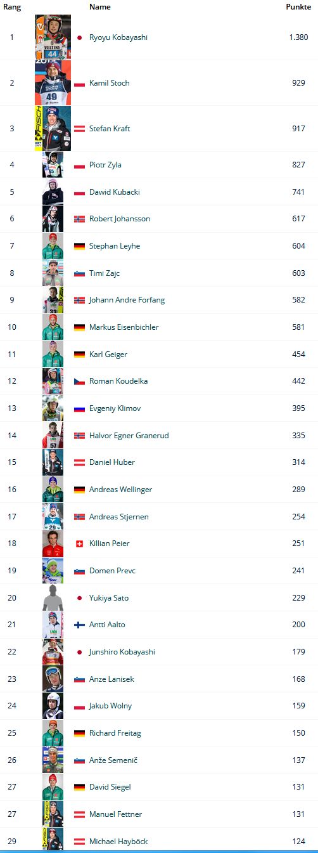Click the Russia flag next to Evgeniy Klimov
The image size is (318, 853).
click(79, 408)
